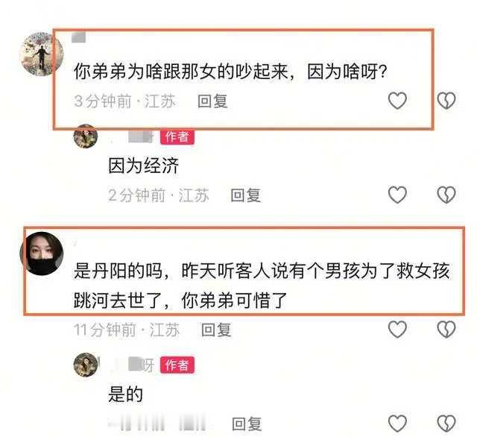Open author's avatar beside 因为经济 reply
Screen dimensions: 477x437
tap(86, 136)
